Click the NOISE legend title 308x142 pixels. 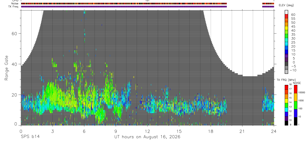[297, 83]
